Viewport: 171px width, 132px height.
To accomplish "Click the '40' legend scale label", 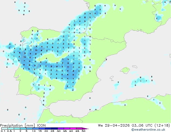I will 71,131.
